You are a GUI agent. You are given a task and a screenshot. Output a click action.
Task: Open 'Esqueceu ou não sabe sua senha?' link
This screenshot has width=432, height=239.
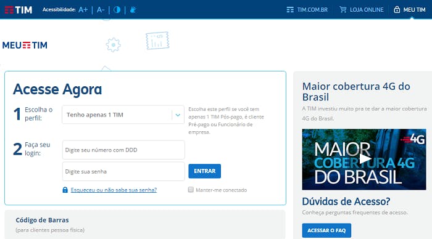pos(114,190)
